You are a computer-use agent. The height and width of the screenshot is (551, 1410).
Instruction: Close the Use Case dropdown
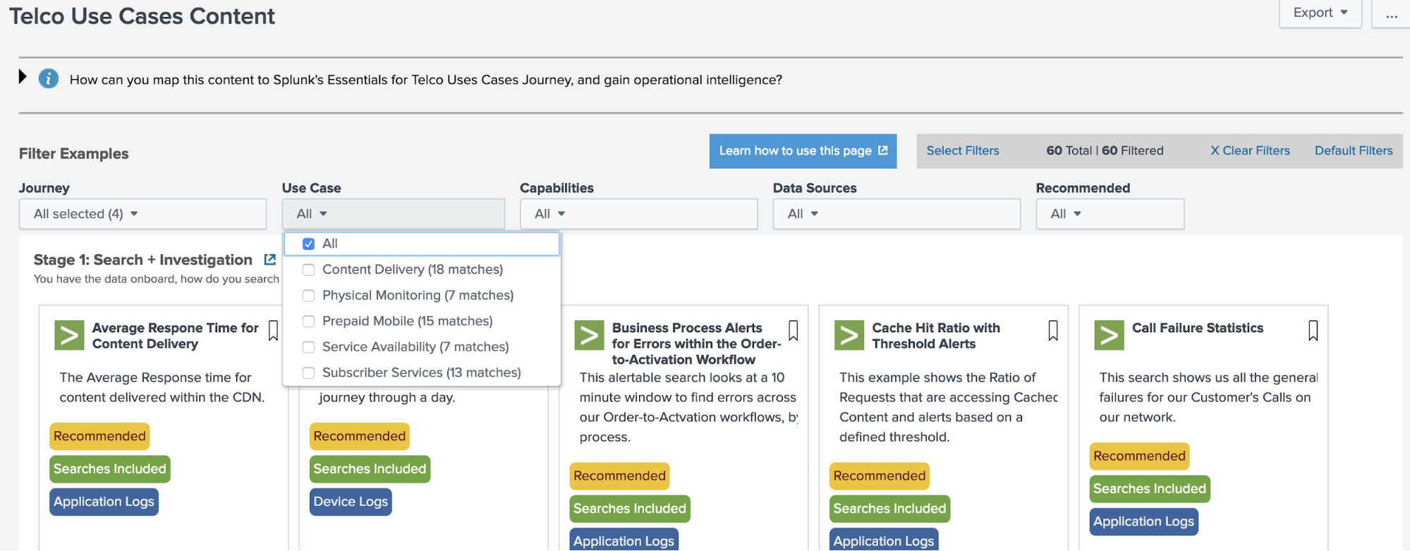point(394,214)
